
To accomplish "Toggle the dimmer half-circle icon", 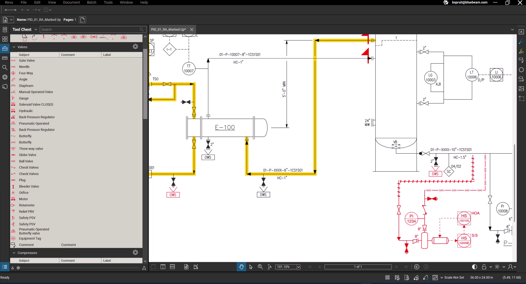I will click(474, 267).
